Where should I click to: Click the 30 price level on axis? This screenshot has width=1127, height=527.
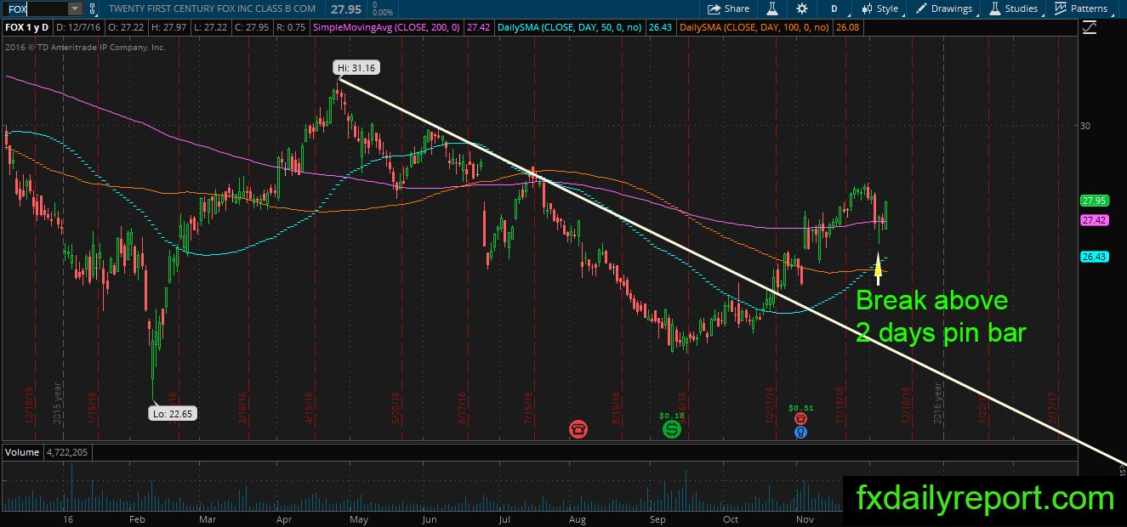click(x=1084, y=126)
